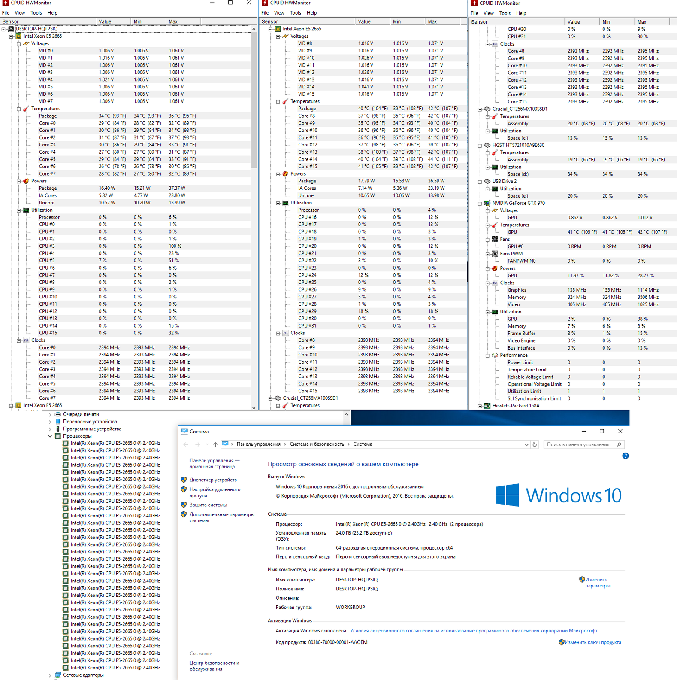Click HGST HTS721010A9E630 drive icon
This screenshot has height=687, width=677.
(487, 145)
